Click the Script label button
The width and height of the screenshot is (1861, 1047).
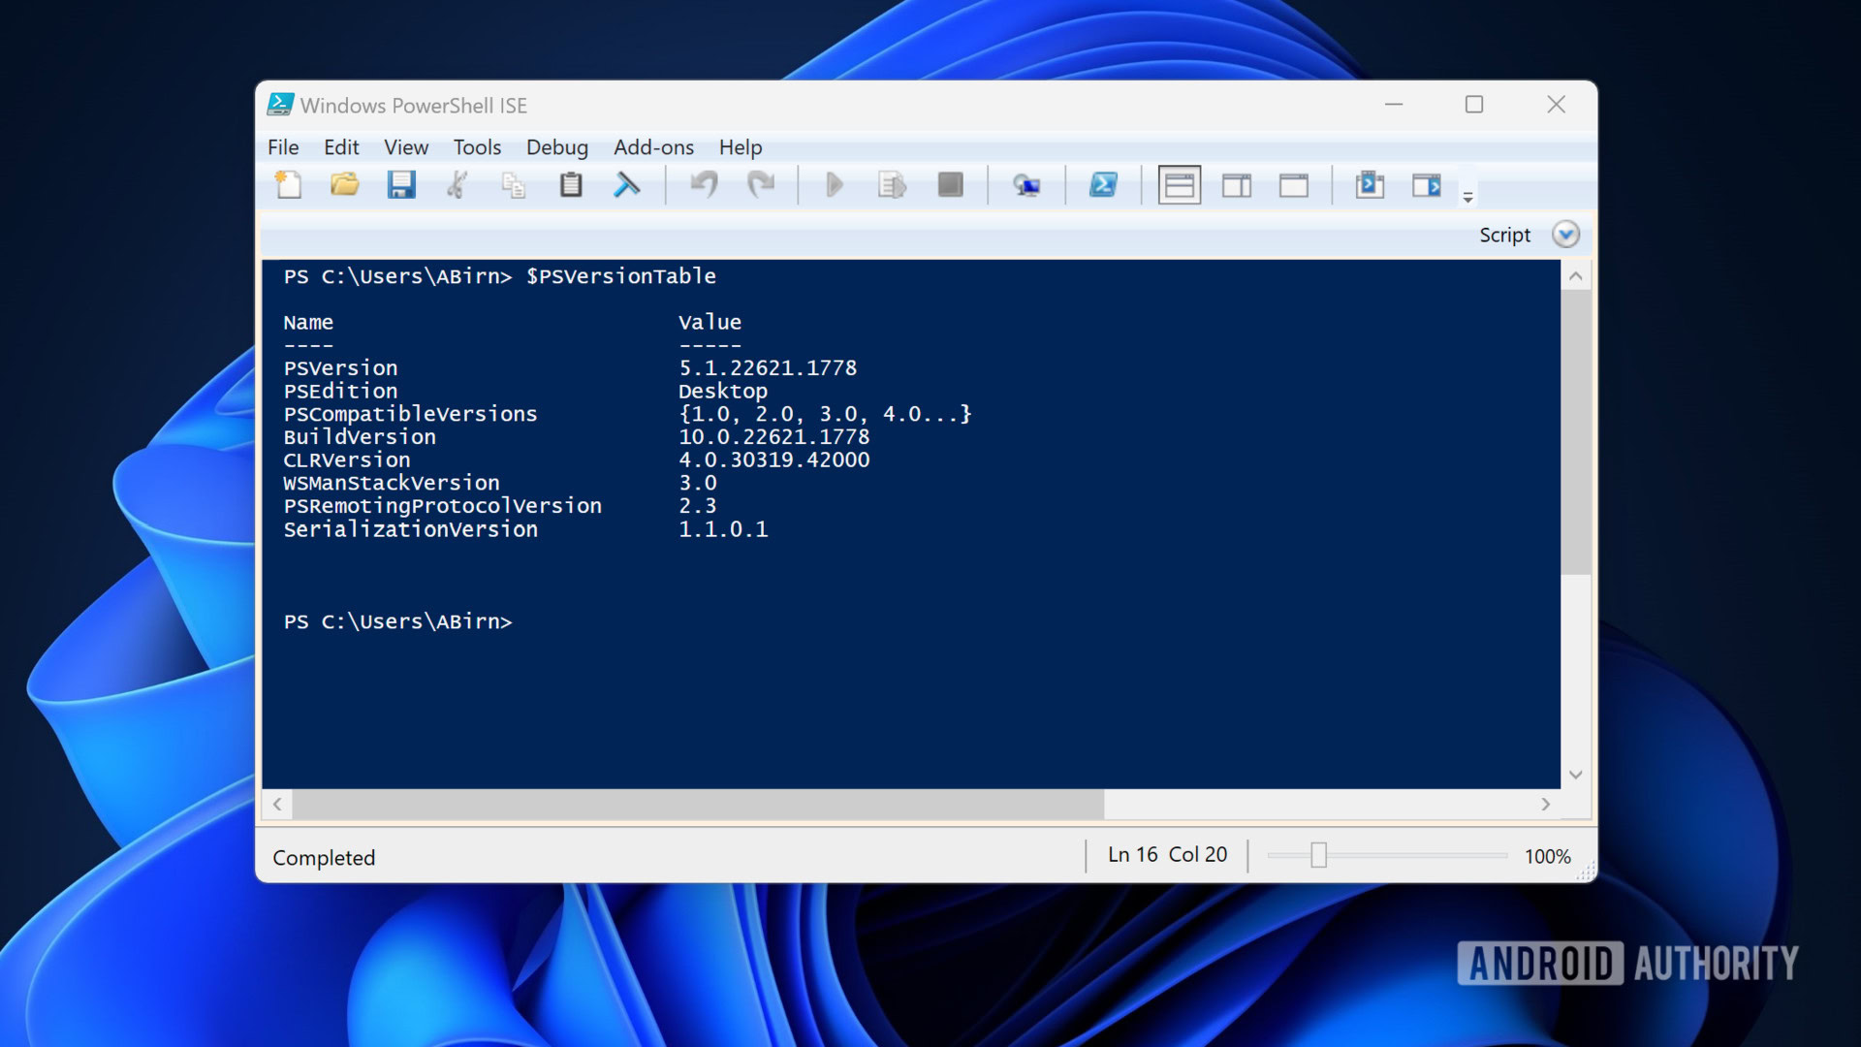(1504, 235)
